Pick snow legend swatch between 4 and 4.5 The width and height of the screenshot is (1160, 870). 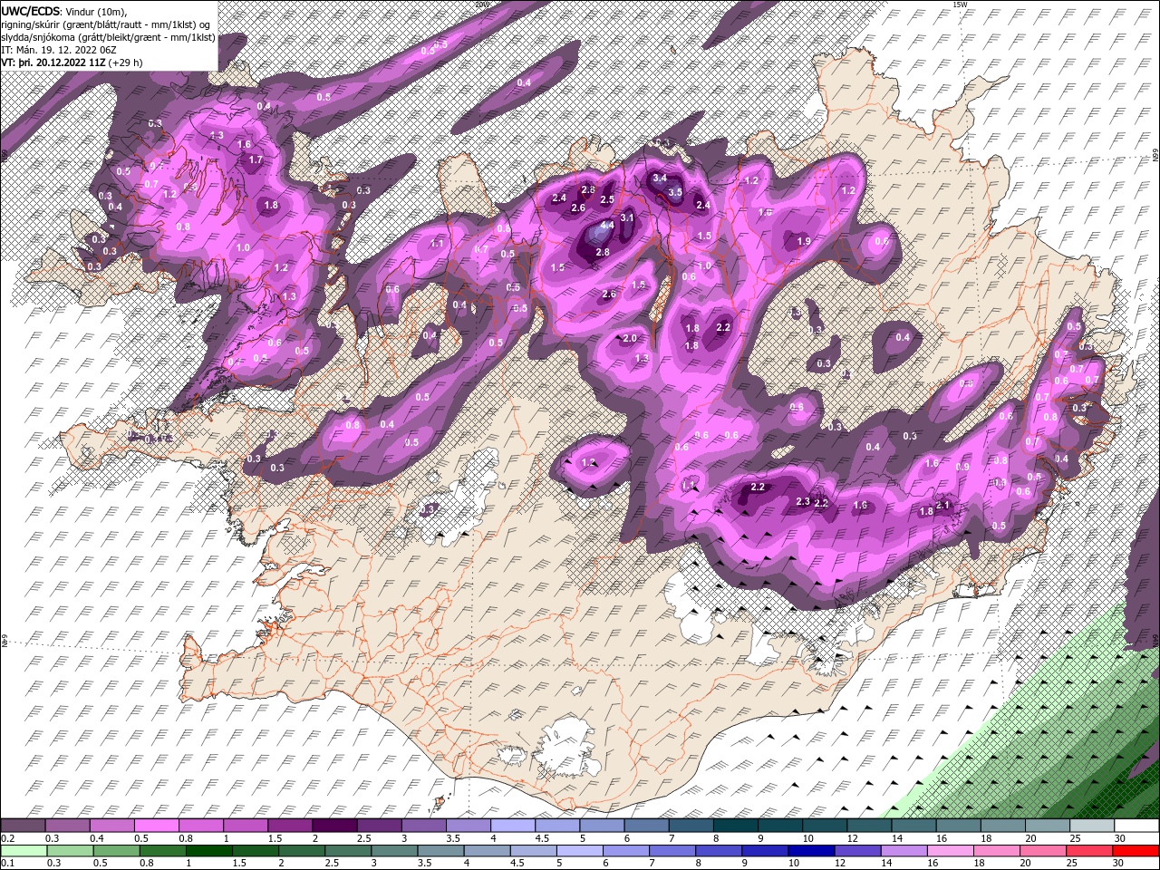point(512,826)
